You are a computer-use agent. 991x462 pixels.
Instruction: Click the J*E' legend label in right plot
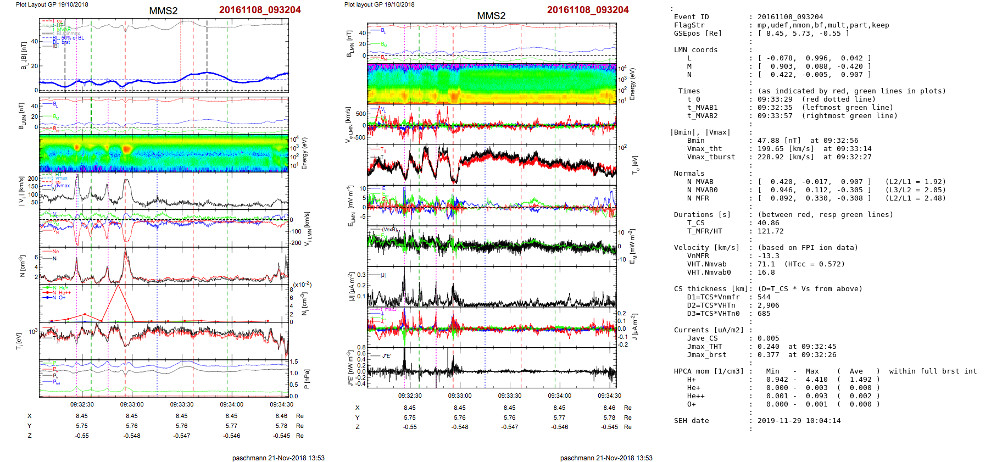pyautogui.click(x=386, y=356)
